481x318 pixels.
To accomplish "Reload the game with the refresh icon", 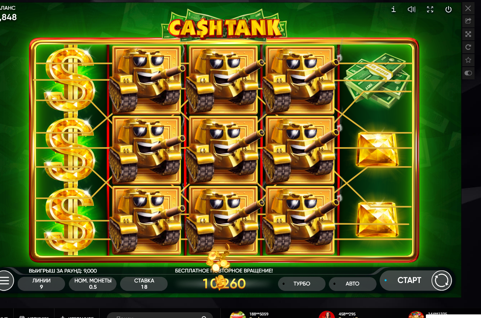I will [468, 47].
